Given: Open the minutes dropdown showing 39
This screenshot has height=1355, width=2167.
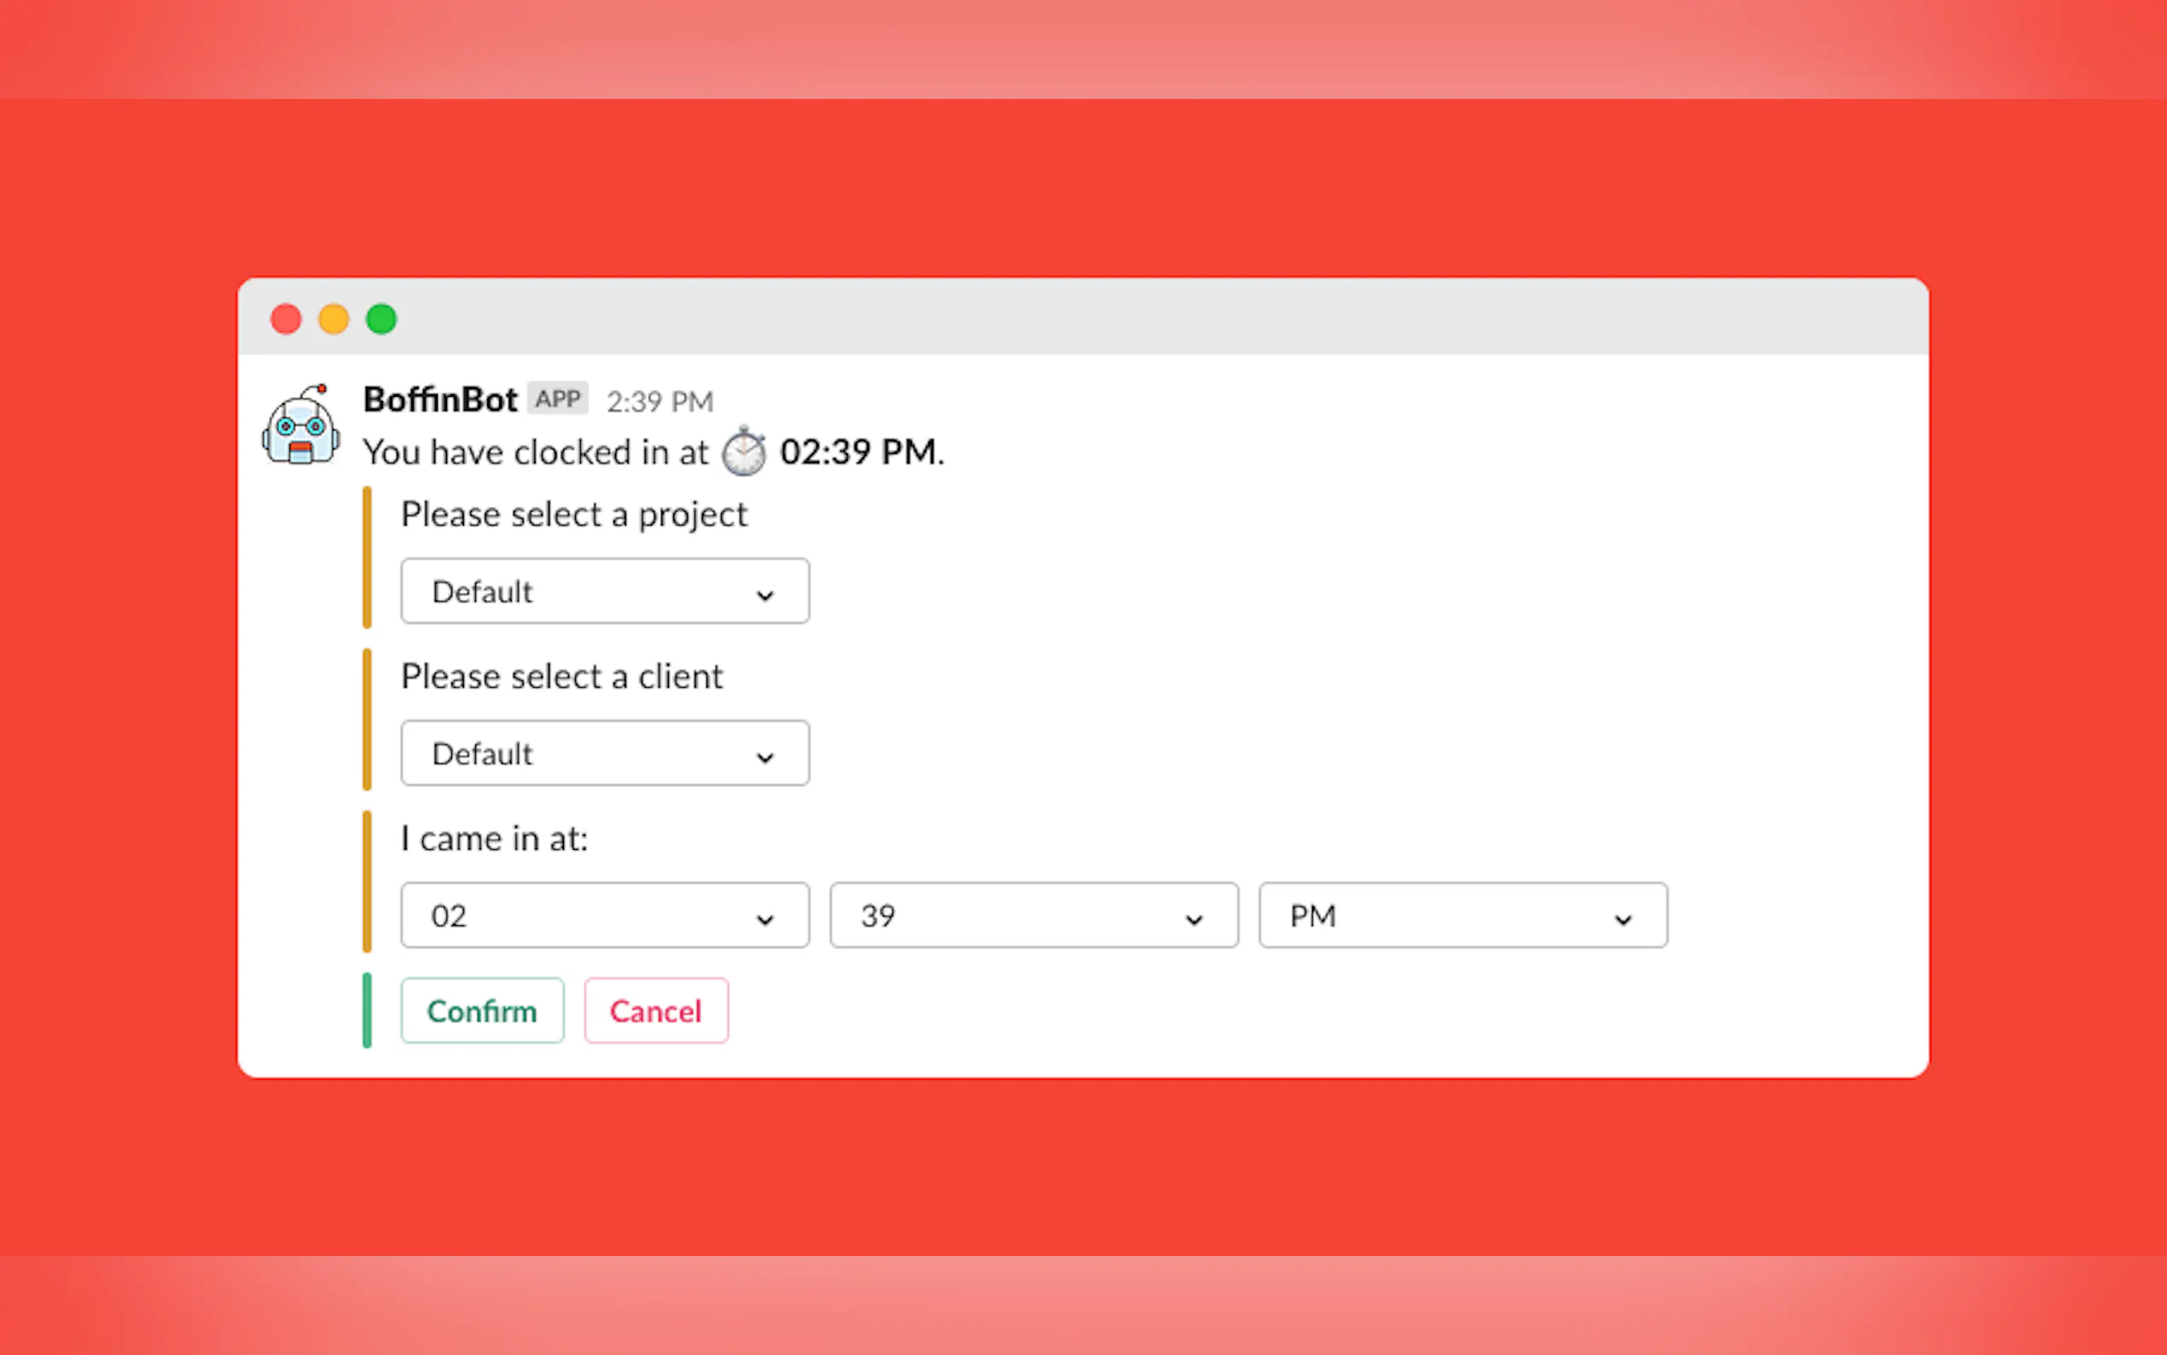Looking at the screenshot, I should click(1033, 916).
